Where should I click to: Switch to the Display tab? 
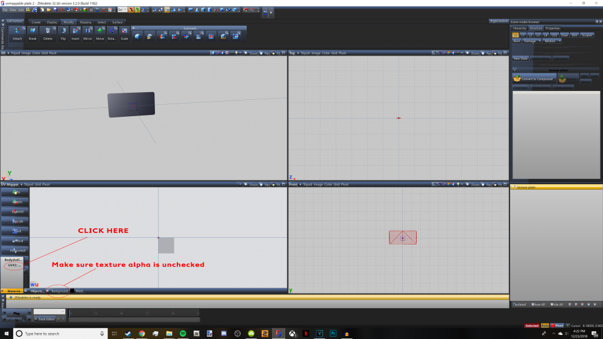tap(52, 22)
